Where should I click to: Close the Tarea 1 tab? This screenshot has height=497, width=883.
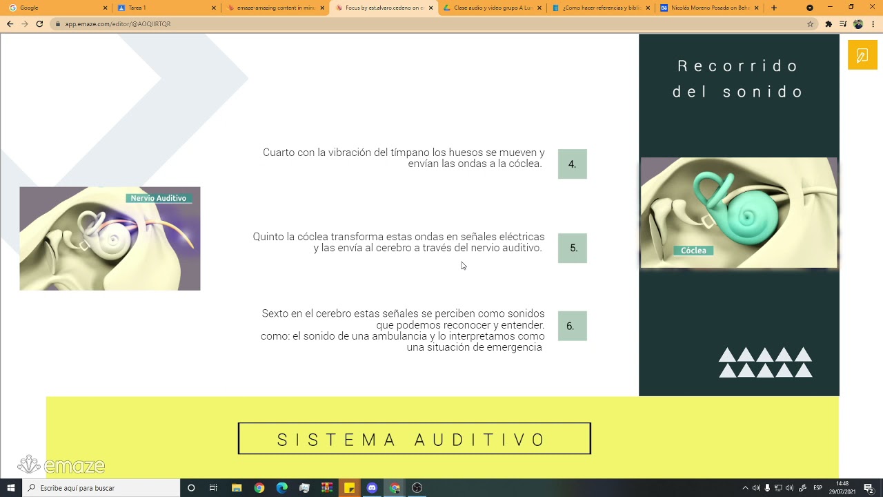(213, 8)
